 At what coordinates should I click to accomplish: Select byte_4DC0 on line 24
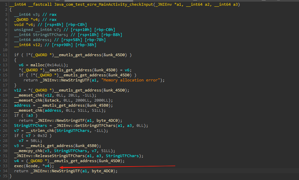click(x=107, y=120)
